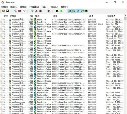Viewport: 127px width, 114px height.
Task: Select the Offset: 687 detail cell
Action: coord(115,34)
